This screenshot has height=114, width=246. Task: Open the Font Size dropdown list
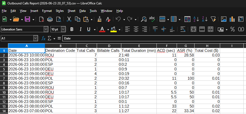click(x=63, y=29)
